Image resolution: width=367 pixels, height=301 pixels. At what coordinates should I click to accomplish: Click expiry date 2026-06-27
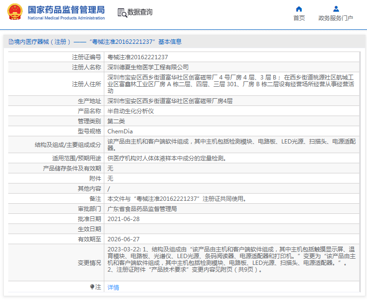pos(124,239)
